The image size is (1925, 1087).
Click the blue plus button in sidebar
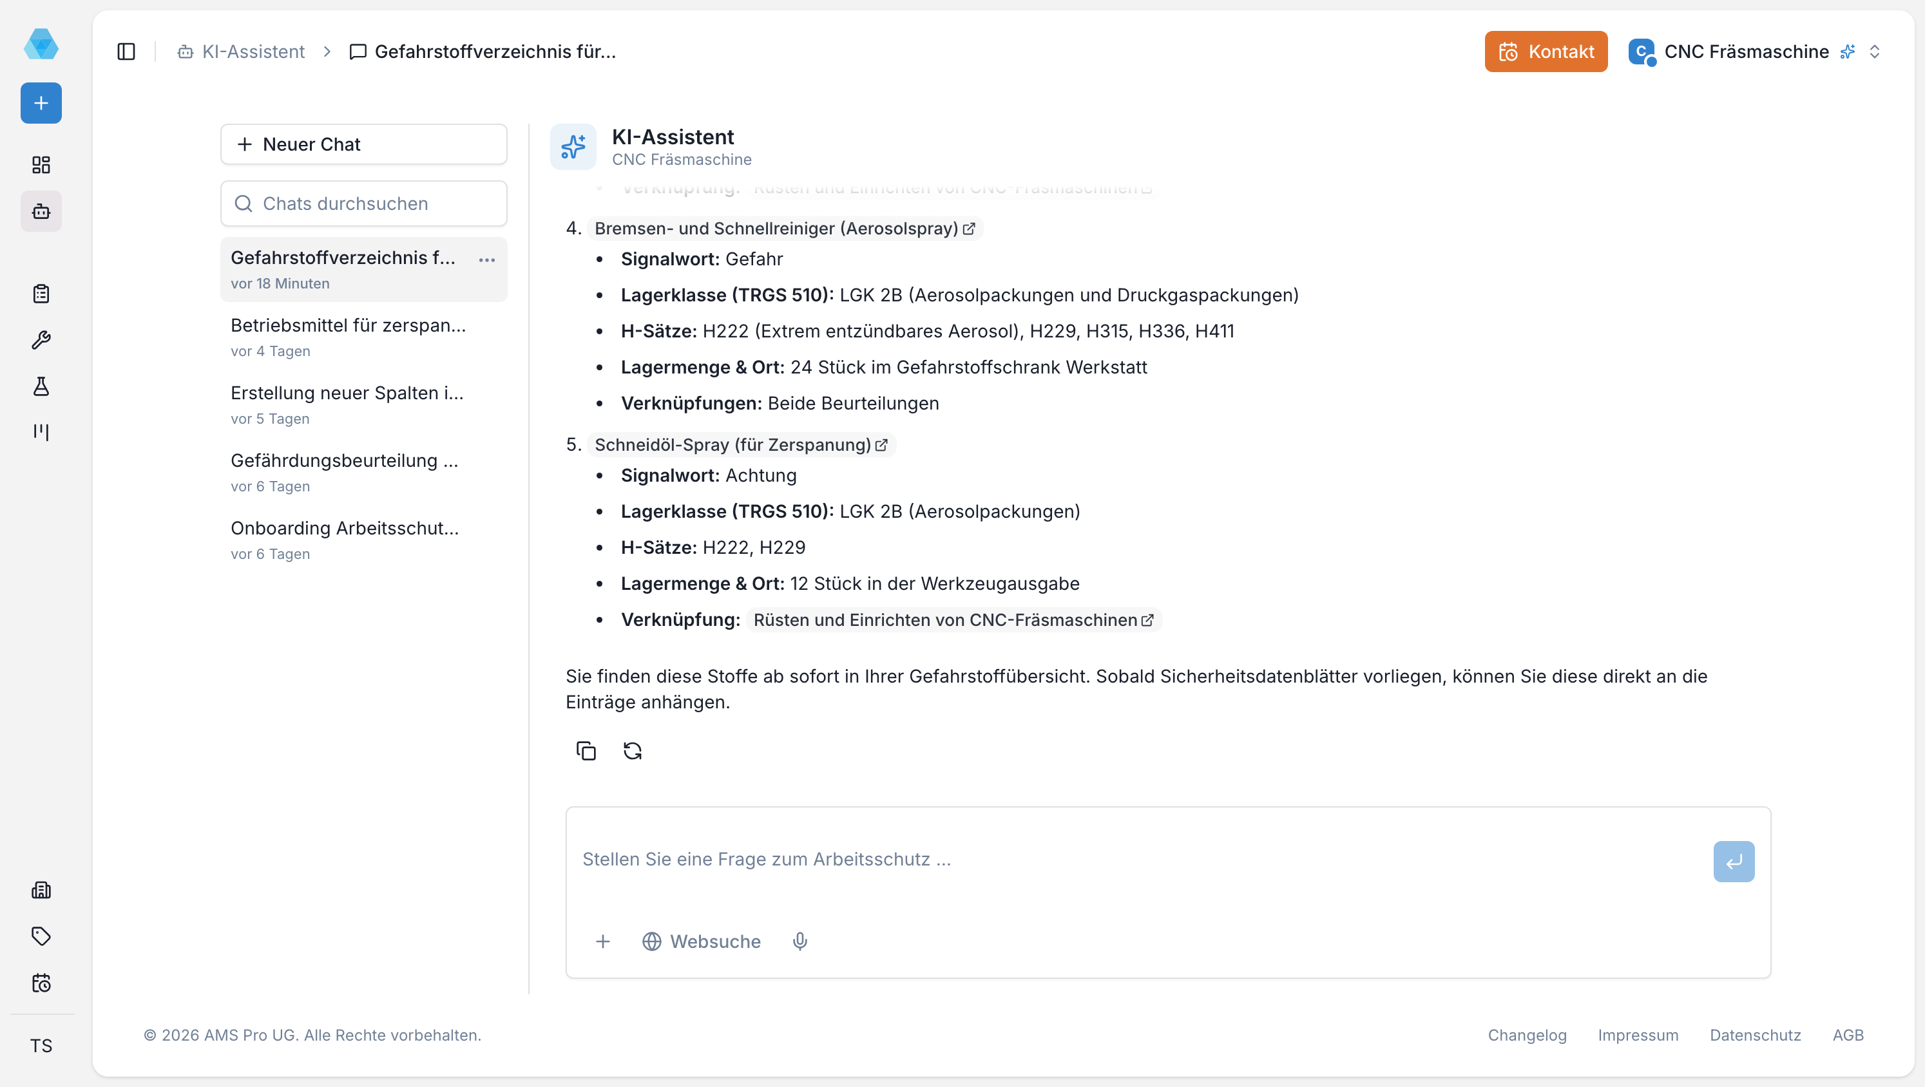point(41,103)
